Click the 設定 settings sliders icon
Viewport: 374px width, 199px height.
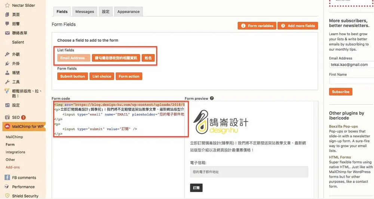(7, 105)
